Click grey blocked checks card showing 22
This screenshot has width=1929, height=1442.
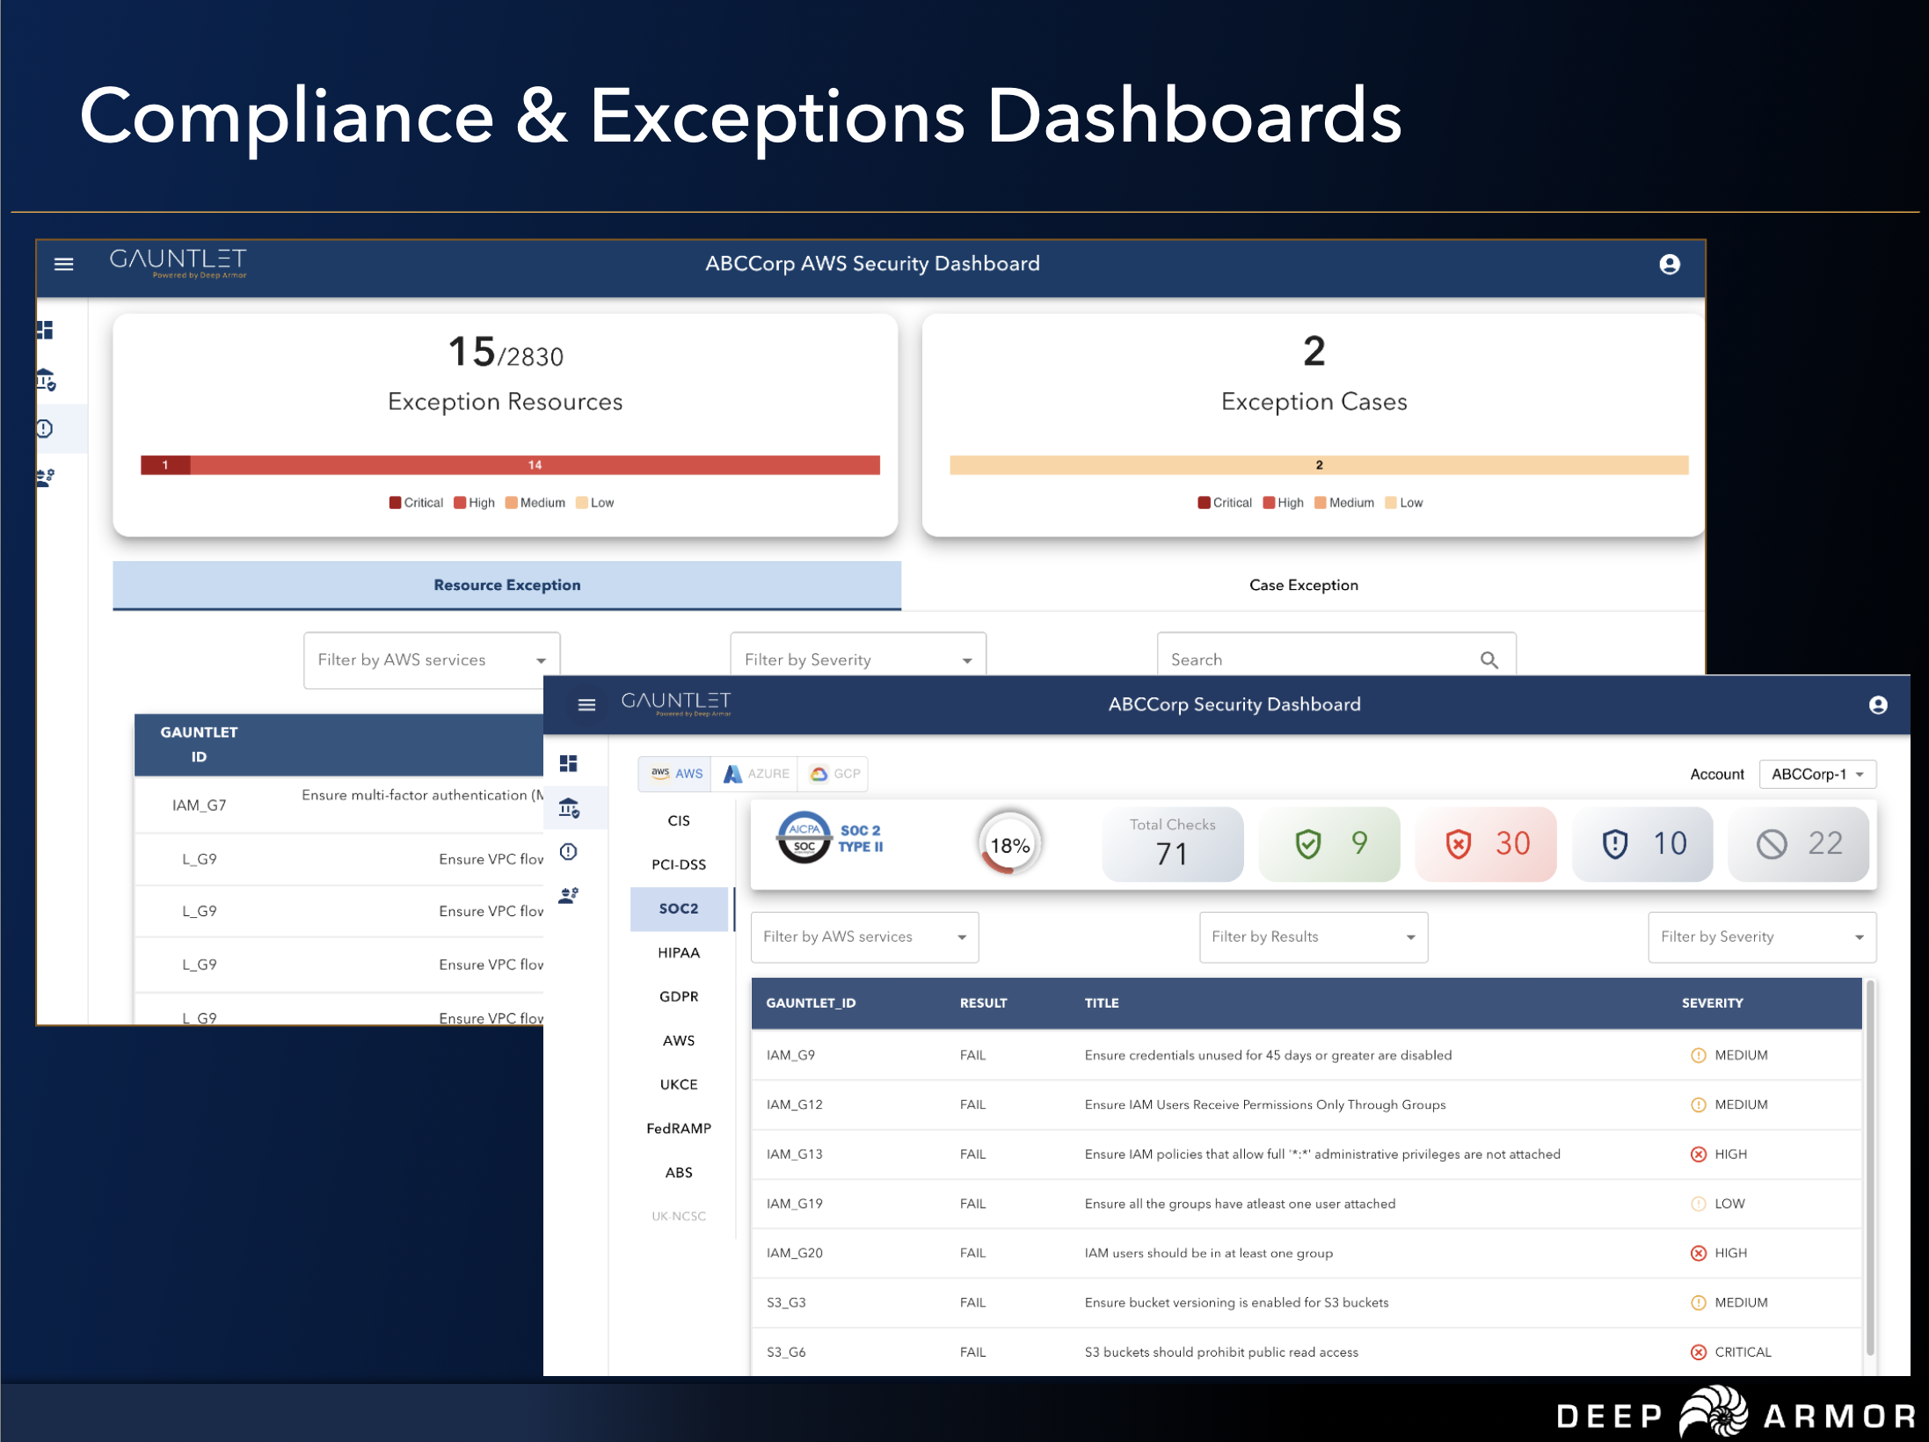(1799, 844)
